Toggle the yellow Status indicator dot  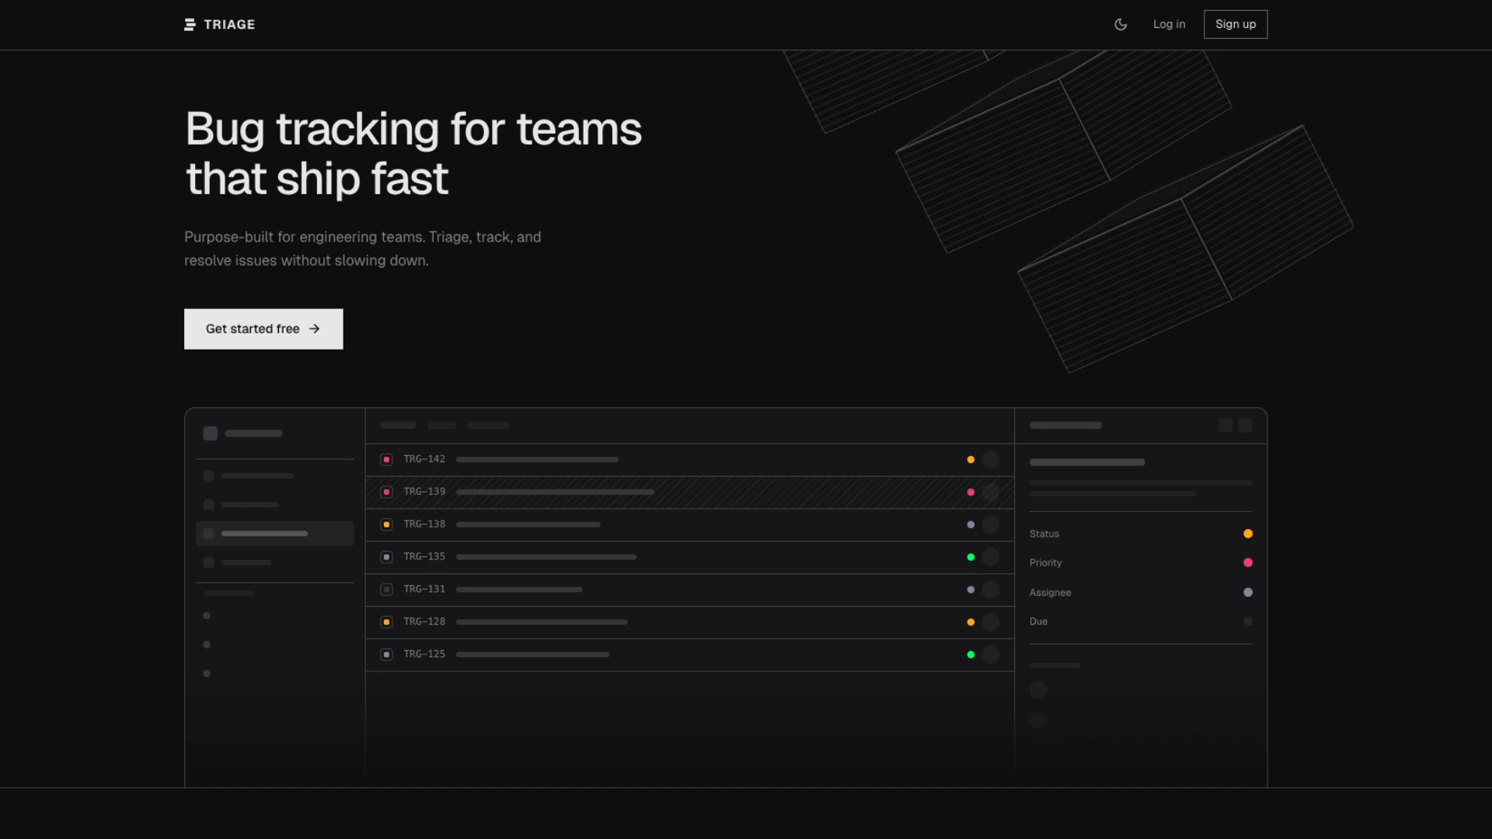click(x=1248, y=534)
